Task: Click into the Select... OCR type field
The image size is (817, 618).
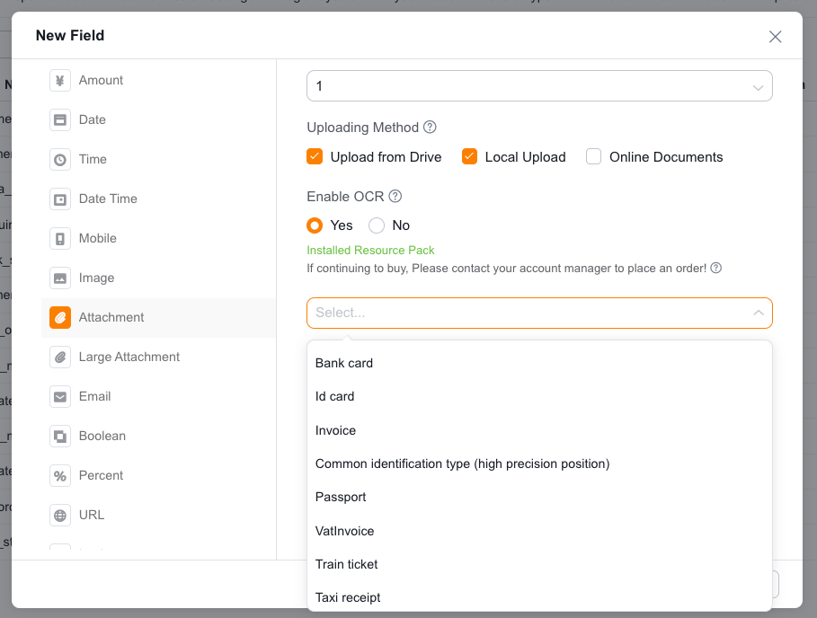Action: (539, 313)
